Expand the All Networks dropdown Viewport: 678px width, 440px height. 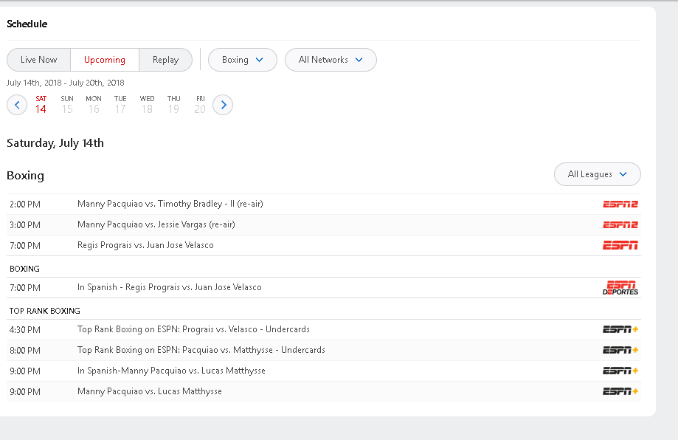[x=331, y=60]
